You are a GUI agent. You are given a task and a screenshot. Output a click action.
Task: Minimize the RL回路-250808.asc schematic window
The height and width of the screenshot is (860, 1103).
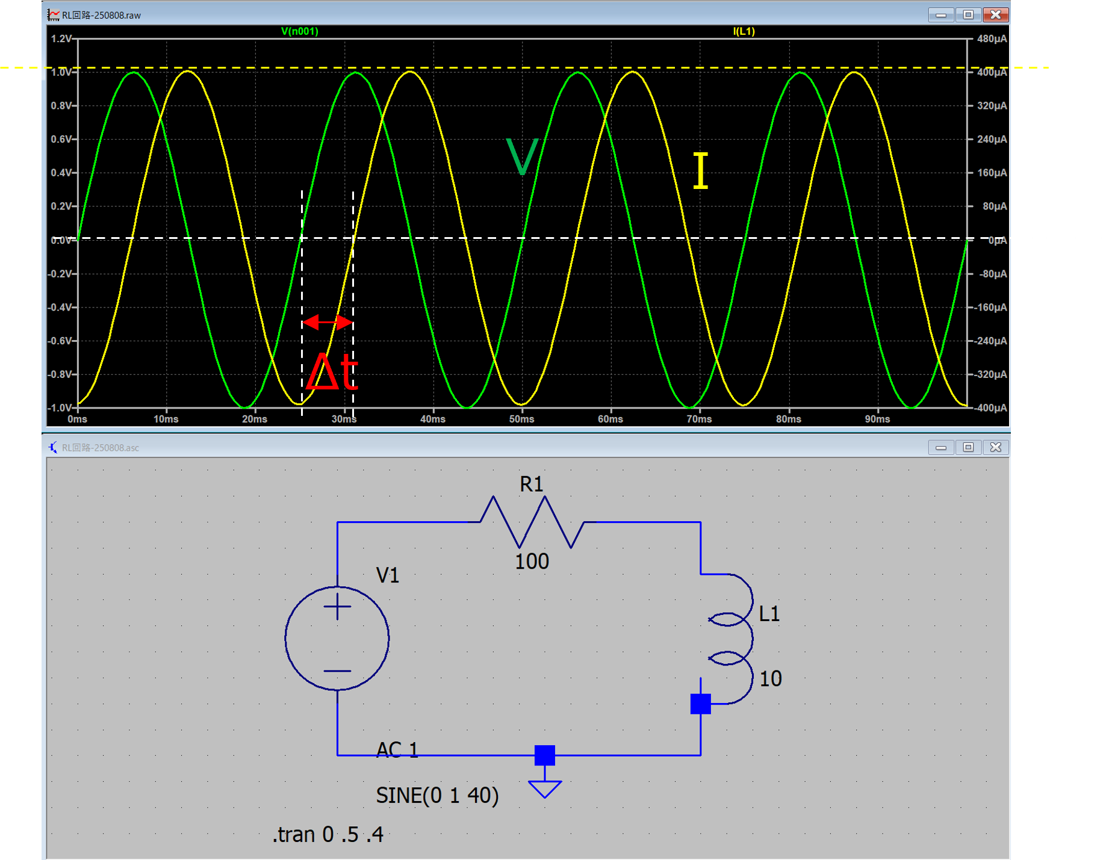point(940,448)
